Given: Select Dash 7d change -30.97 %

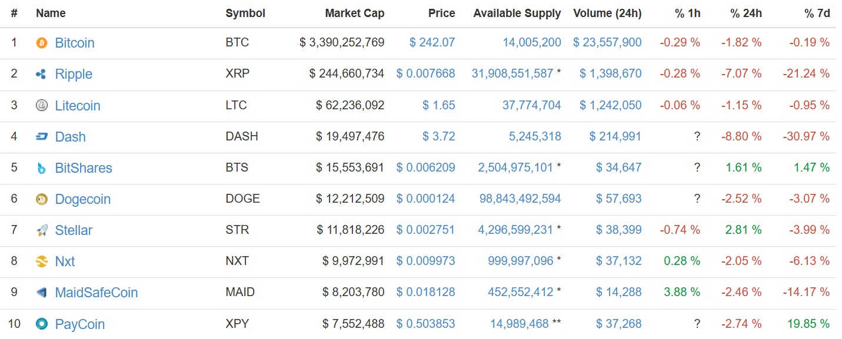Looking at the screenshot, I should pyautogui.click(x=806, y=136).
